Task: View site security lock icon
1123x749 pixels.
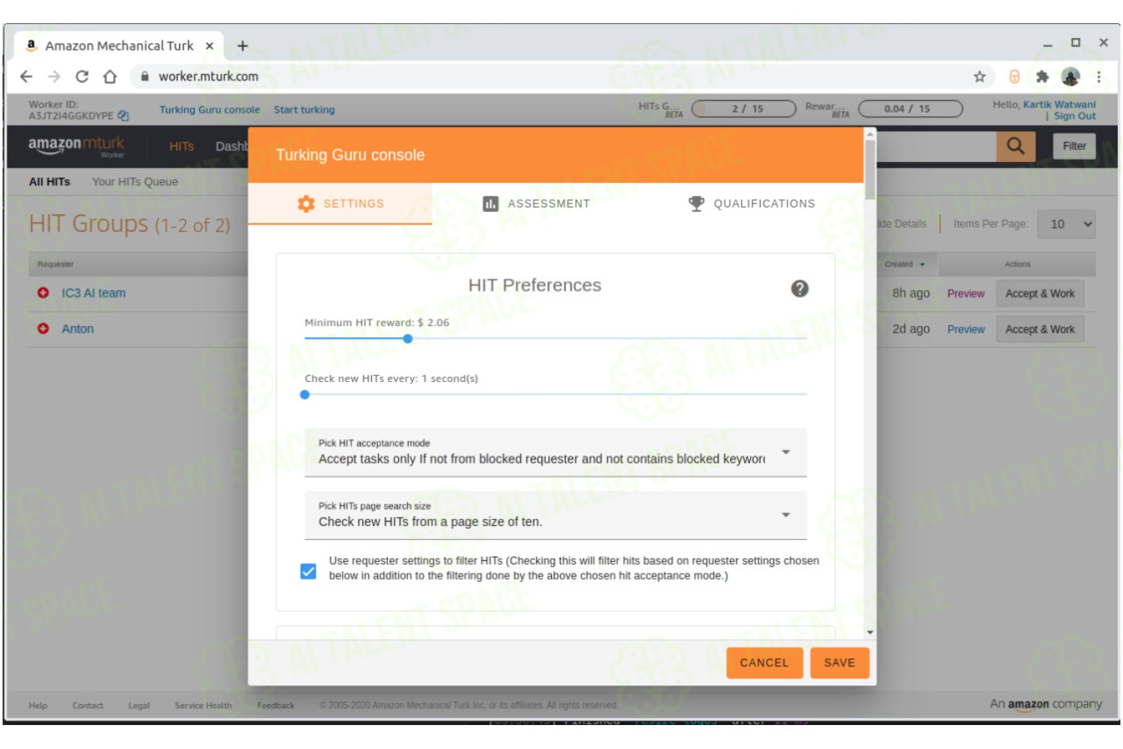Action: coord(144,76)
